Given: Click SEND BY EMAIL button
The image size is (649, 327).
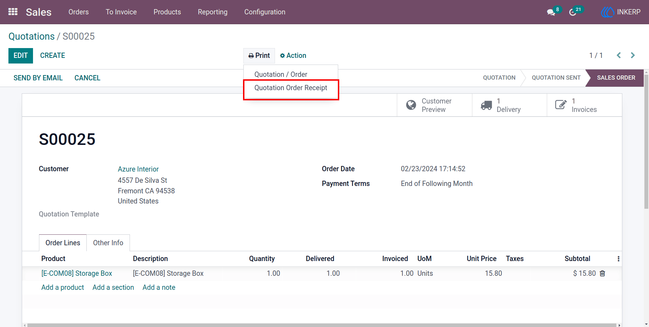Looking at the screenshot, I should pos(38,78).
